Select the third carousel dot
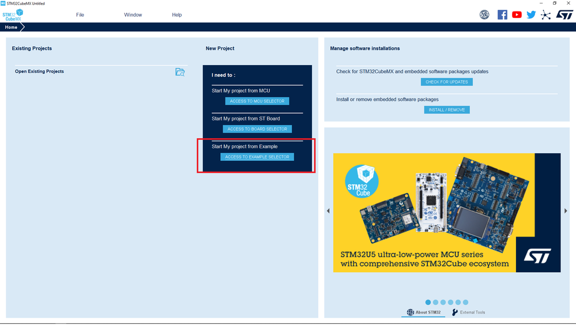The width and height of the screenshot is (576, 332). [443, 302]
